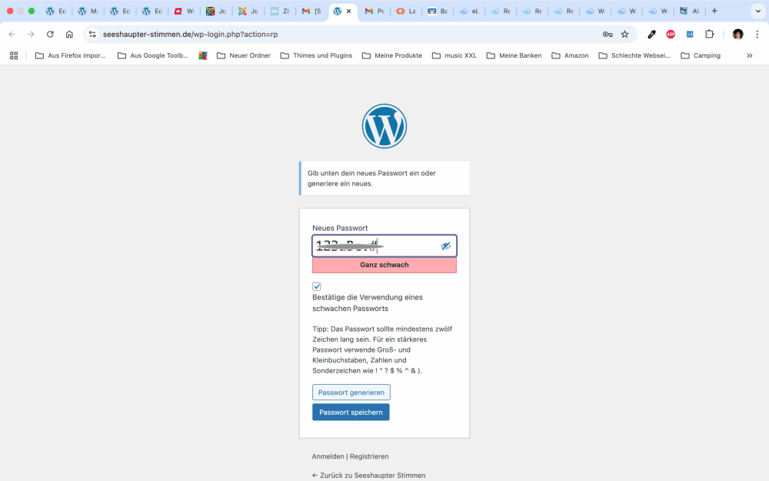
Task: Open the Meine Banken bookmarks folder
Action: click(514, 55)
